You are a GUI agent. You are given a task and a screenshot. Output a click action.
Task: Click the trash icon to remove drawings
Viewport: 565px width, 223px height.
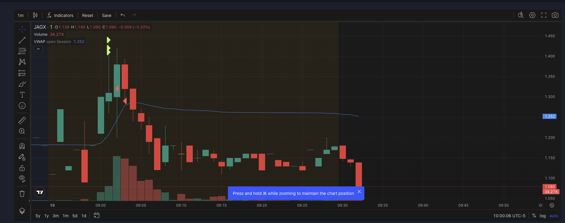click(22, 194)
